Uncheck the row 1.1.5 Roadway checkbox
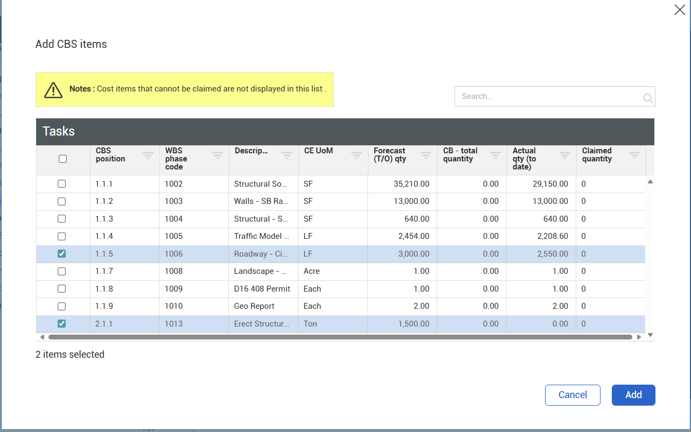Image resolution: width=691 pixels, height=432 pixels. click(x=62, y=254)
